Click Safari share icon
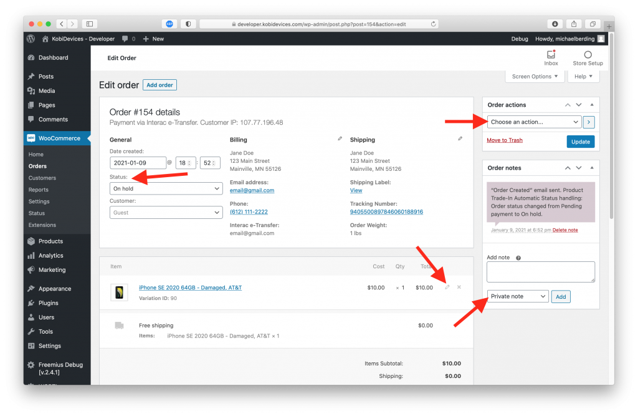This screenshot has width=638, height=416. coord(574,24)
